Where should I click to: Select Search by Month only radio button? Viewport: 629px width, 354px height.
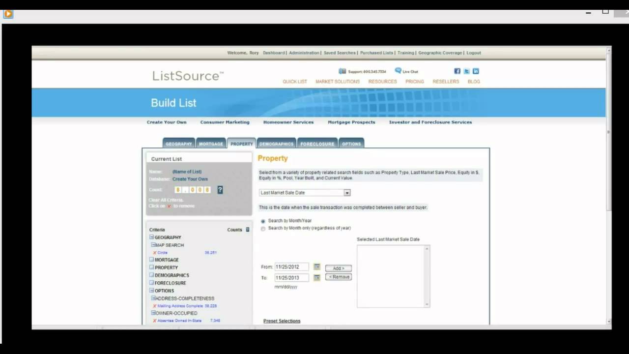(x=263, y=229)
